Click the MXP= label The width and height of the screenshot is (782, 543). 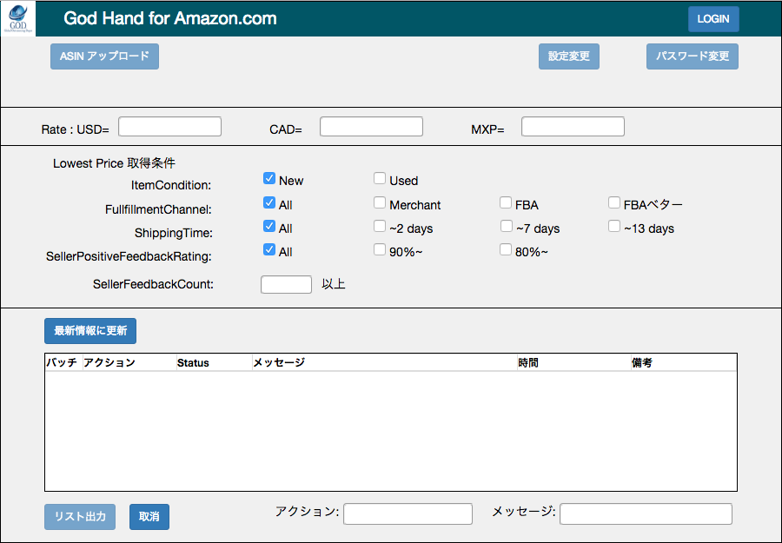[487, 129]
